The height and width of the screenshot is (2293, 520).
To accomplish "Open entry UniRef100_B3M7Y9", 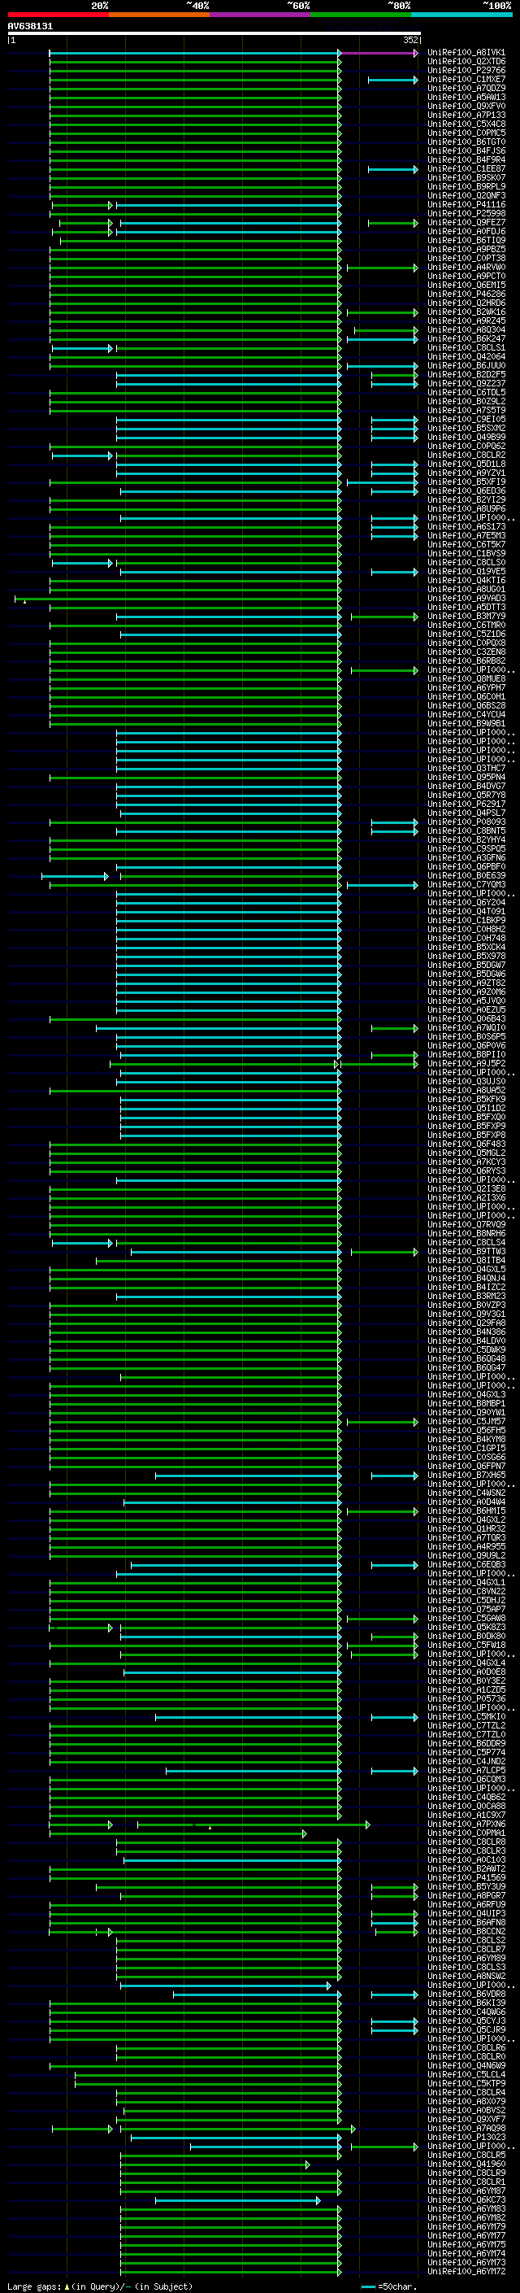I will click(466, 617).
